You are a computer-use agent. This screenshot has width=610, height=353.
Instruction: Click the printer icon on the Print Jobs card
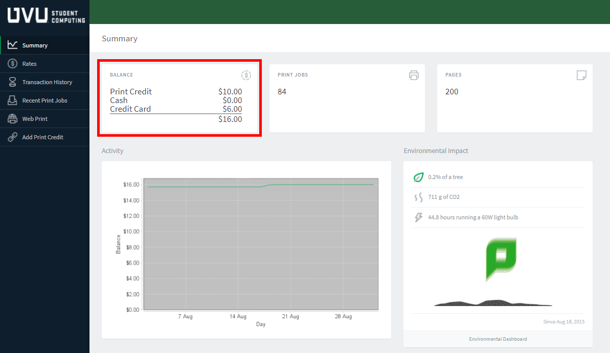click(414, 75)
